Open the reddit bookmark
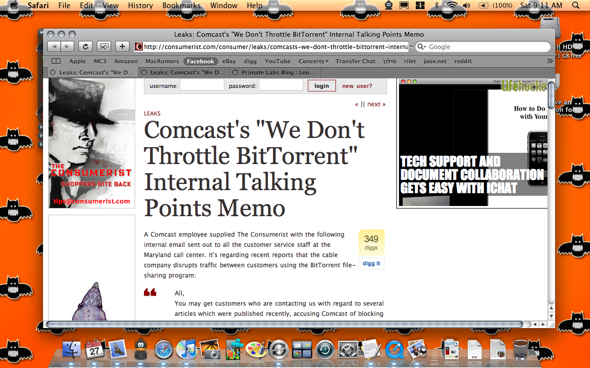This screenshot has height=368, width=590. 463,61
